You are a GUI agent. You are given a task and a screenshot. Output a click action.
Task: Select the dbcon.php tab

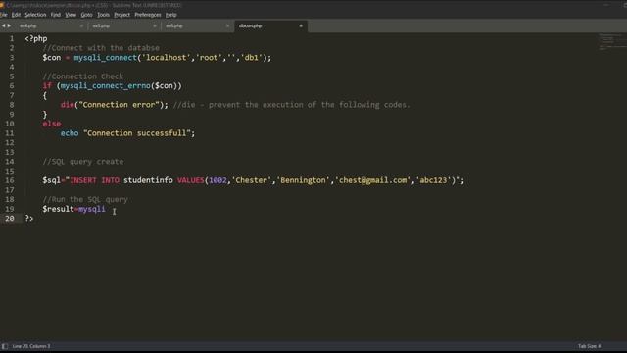tap(270, 26)
